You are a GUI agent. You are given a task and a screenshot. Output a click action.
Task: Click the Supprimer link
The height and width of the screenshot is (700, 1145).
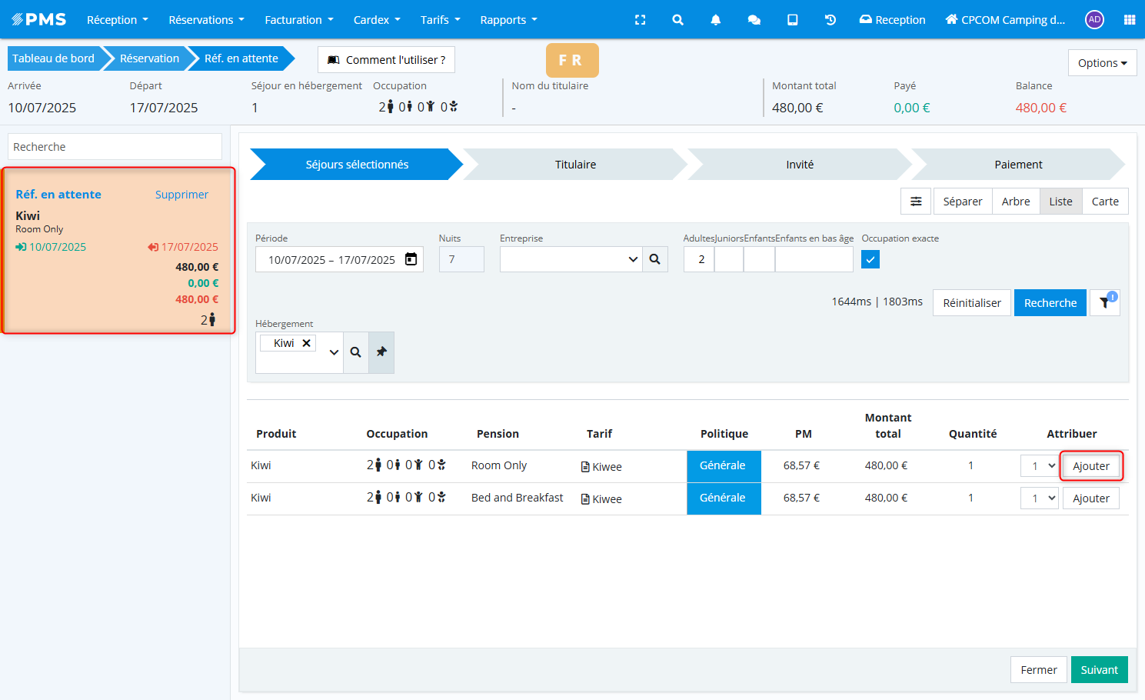tap(181, 195)
